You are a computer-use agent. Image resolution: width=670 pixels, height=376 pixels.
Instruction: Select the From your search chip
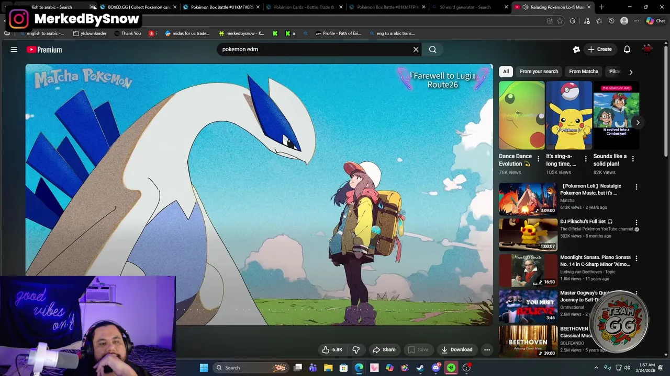[539, 72]
